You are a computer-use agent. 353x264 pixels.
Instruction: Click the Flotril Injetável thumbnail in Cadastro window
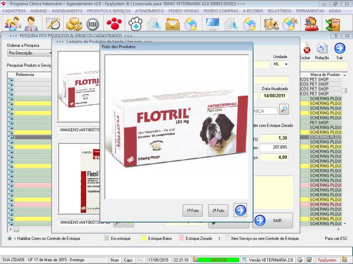pyautogui.click(x=79, y=178)
